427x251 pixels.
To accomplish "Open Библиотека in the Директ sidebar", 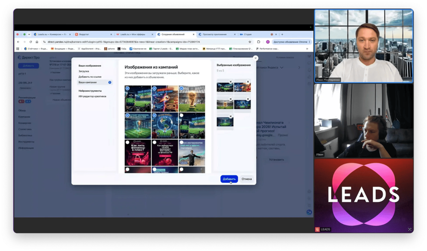I will 25,135.
